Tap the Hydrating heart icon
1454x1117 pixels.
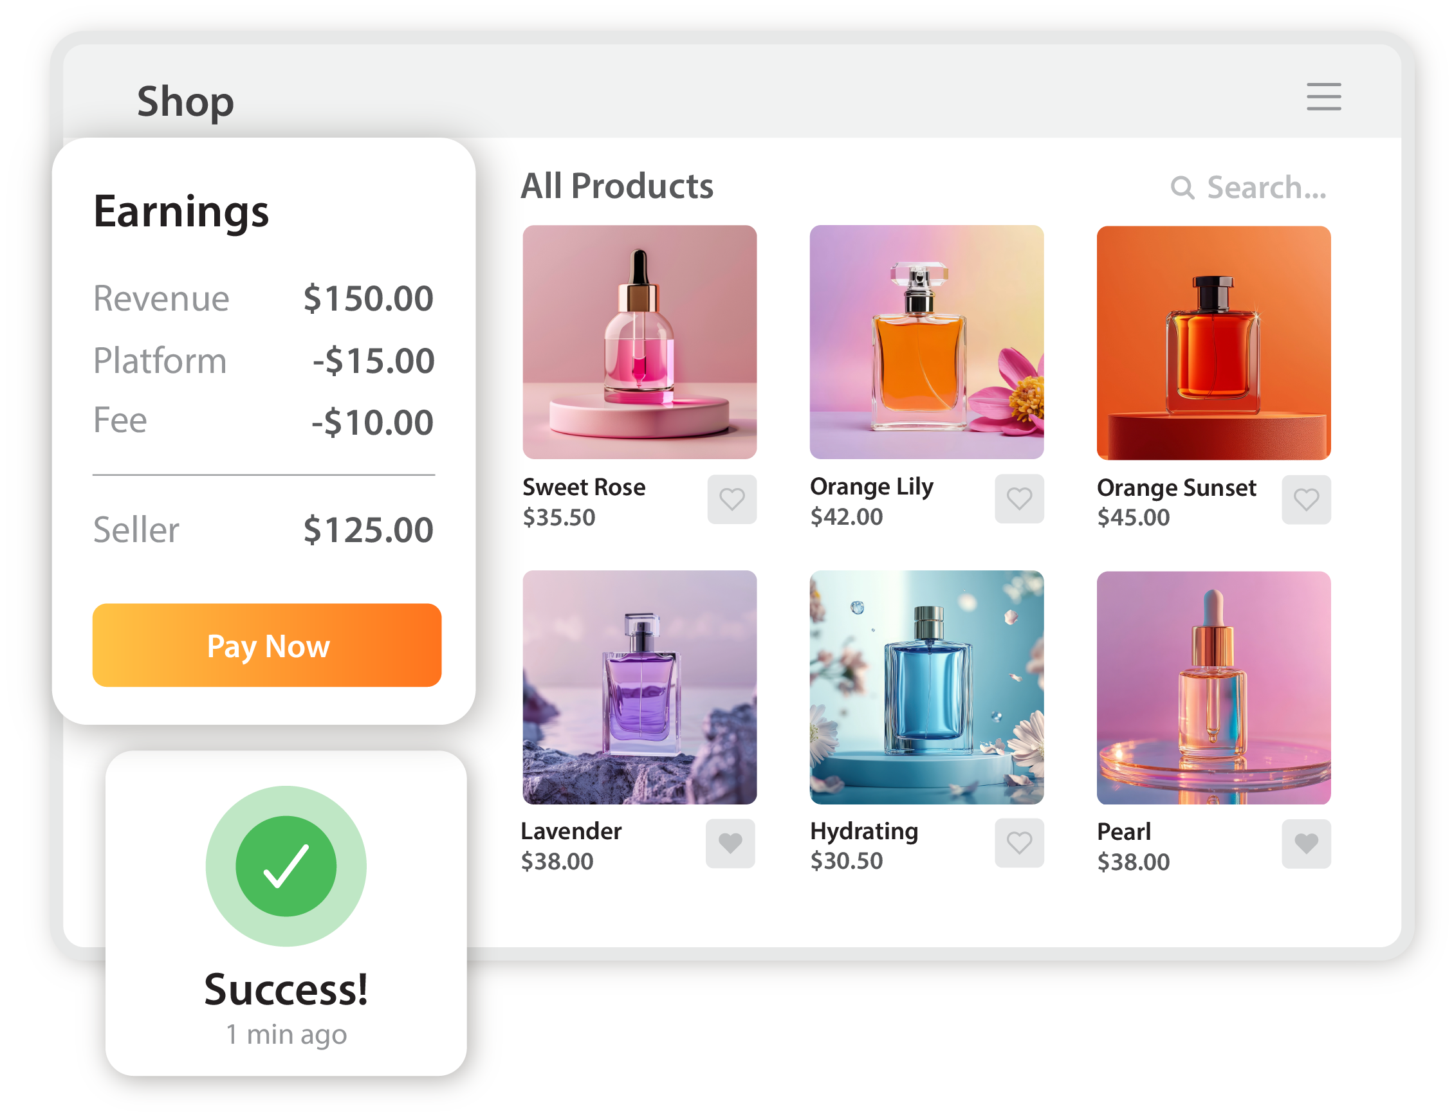(x=1019, y=842)
